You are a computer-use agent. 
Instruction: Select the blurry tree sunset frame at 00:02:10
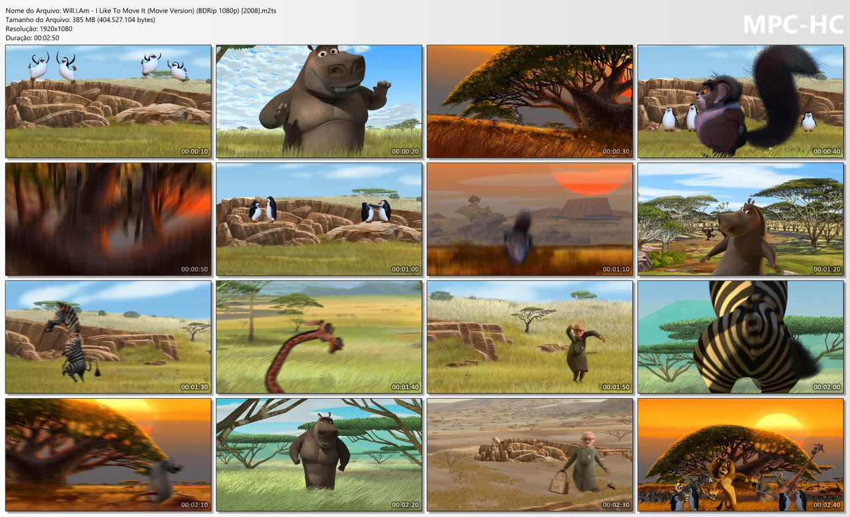(x=108, y=455)
